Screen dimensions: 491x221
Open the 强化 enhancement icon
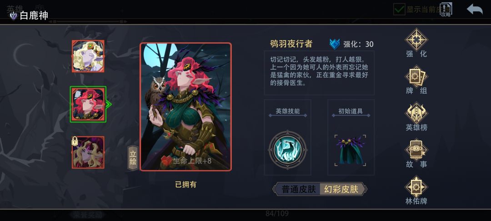(x=416, y=40)
